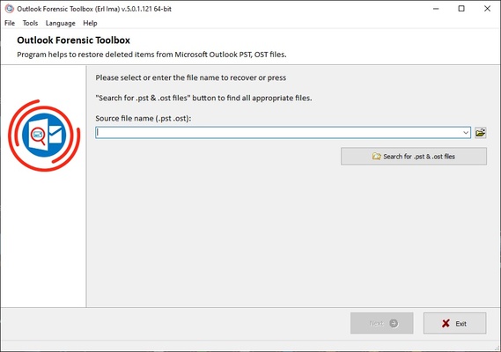
Task: Open the Tools menu
Action: [30, 23]
